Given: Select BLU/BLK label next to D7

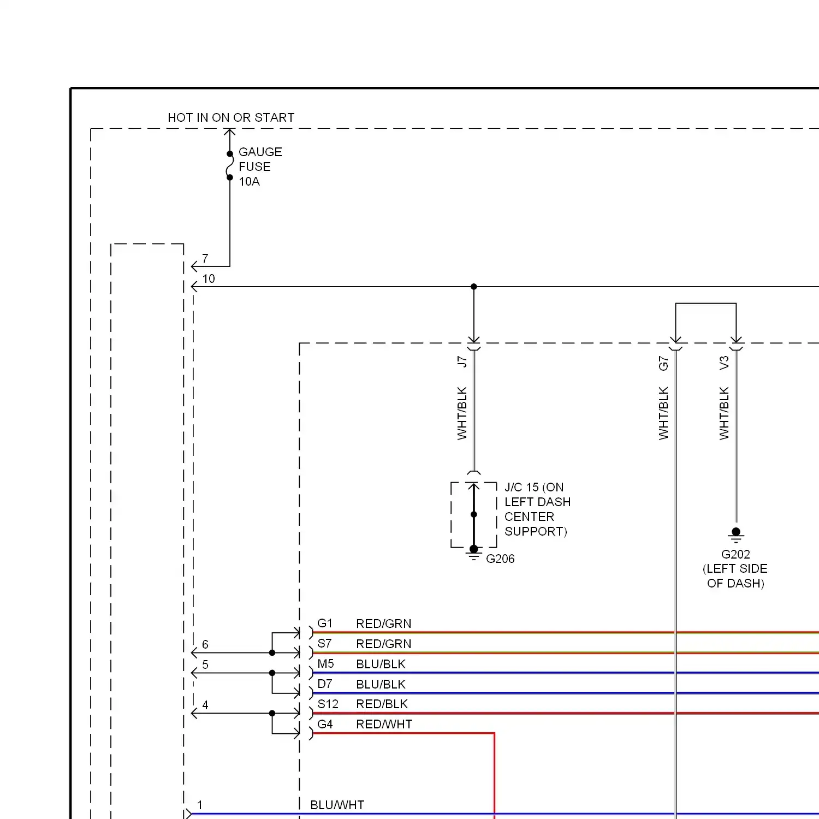Looking at the screenshot, I should [381, 684].
